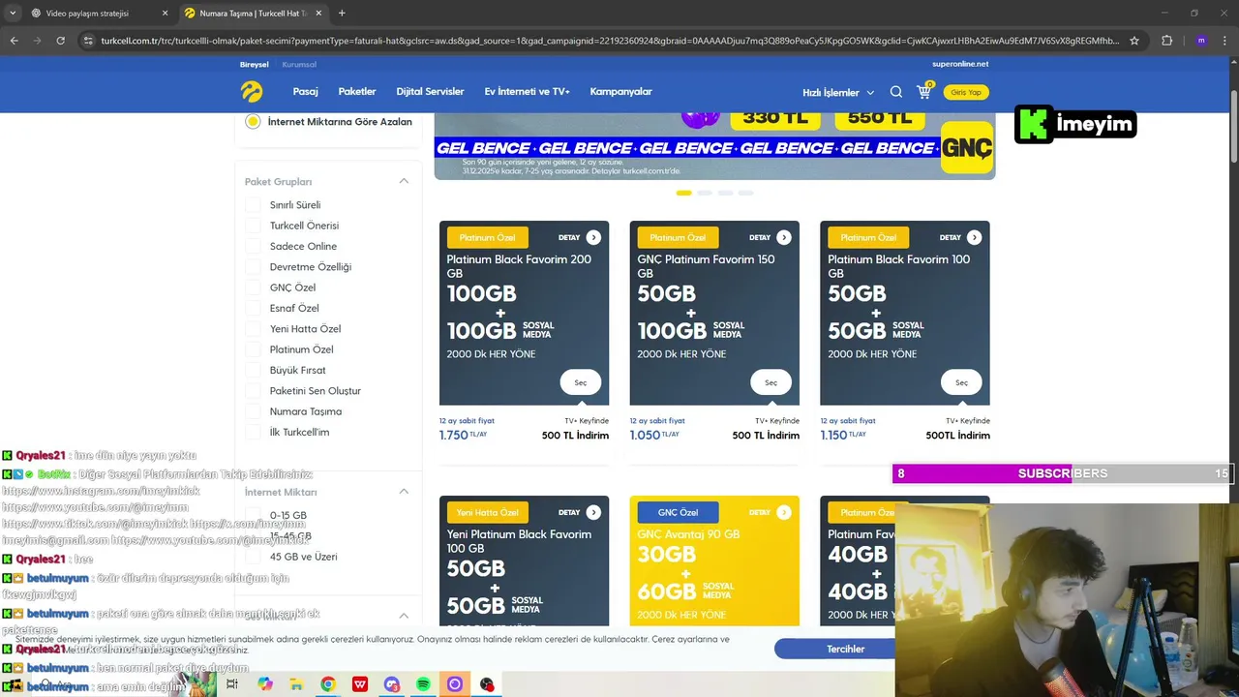Open DETAY arrow on GNC Avantaj 90 GB card
Screen dimensions: 1239x697
pyautogui.click(x=784, y=512)
